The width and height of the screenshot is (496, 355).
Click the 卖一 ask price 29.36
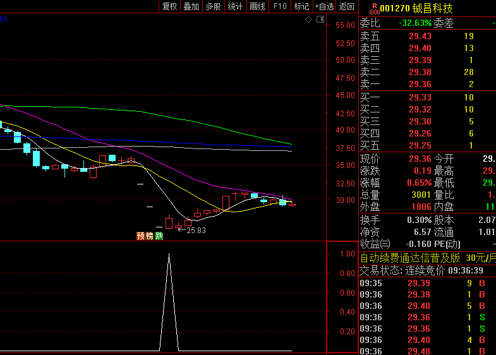pyautogui.click(x=420, y=84)
